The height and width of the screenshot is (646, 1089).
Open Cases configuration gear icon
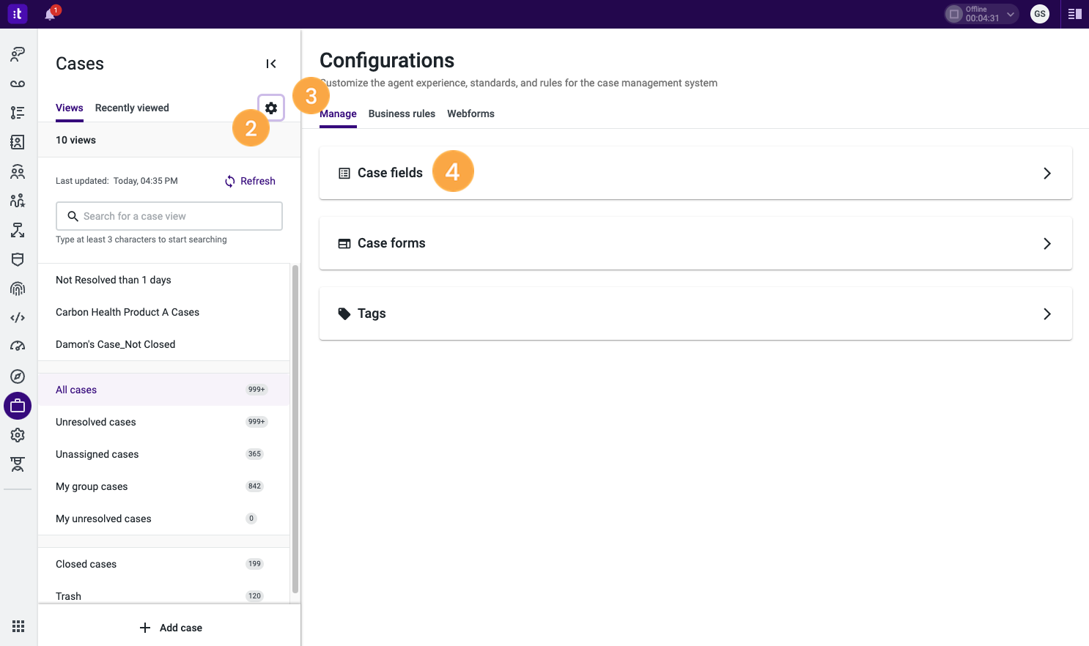coord(271,108)
